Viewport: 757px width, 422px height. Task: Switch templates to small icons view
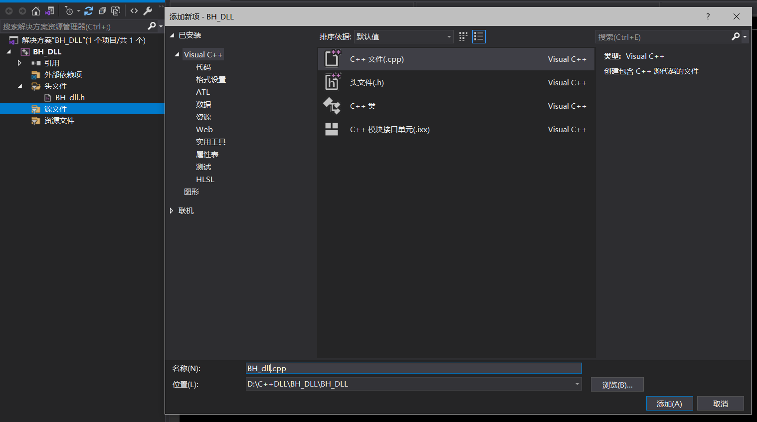463,36
